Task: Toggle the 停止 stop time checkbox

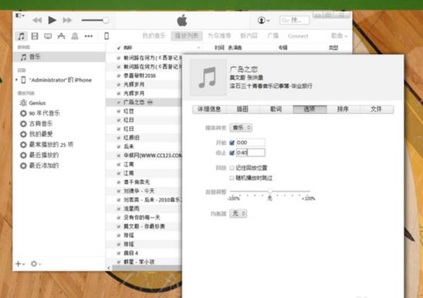Action: pos(232,153)
